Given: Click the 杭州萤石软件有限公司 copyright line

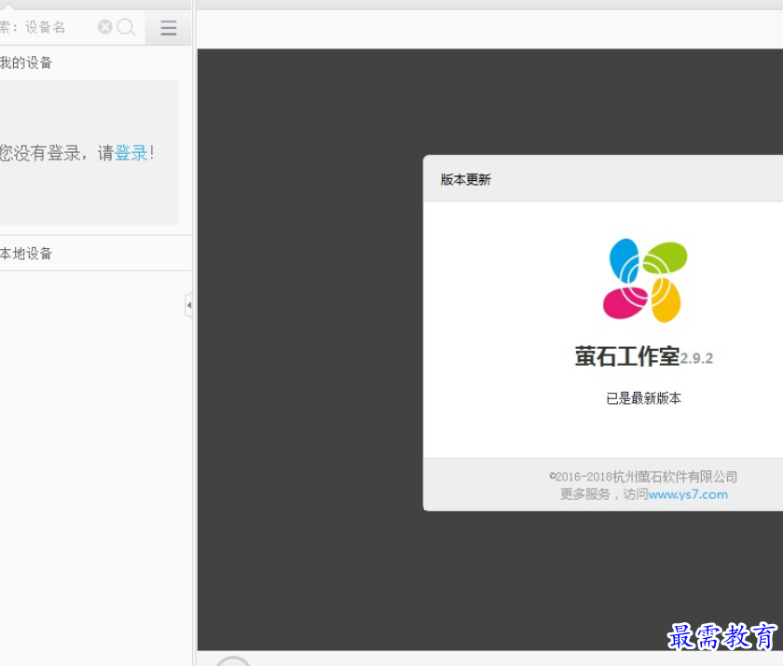Looking at the screenshot, I should [x=643, y=477].
